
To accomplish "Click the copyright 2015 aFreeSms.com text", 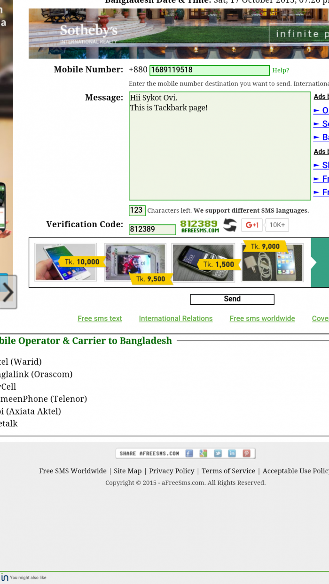I will point(185,483).
